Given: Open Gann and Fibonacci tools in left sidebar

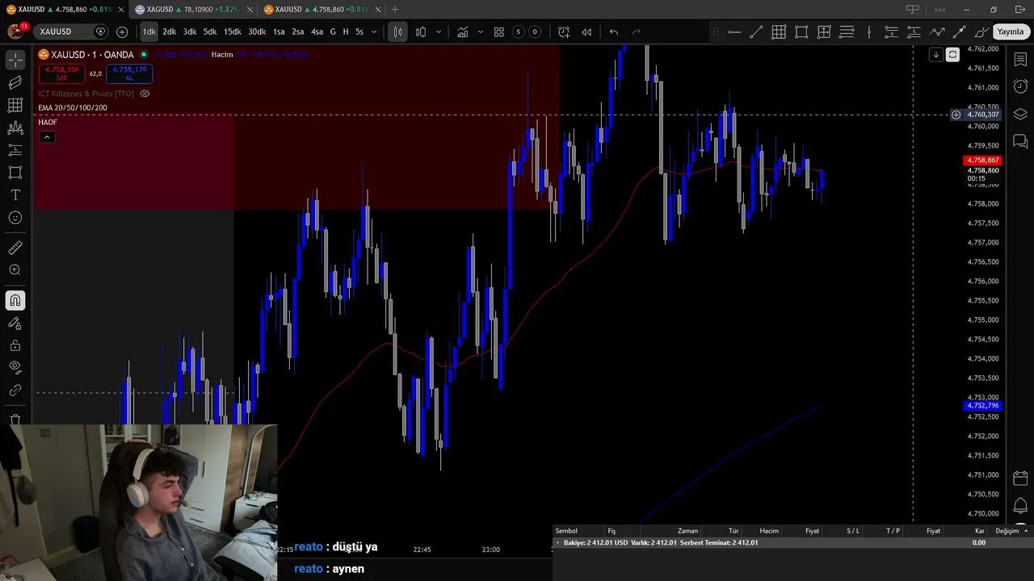Looking at the screenshot, I should [x=15, y=105].
